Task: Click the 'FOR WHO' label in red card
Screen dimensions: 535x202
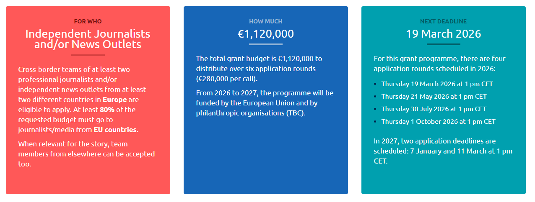Action: pyautogui.click(x=88, y=21)
